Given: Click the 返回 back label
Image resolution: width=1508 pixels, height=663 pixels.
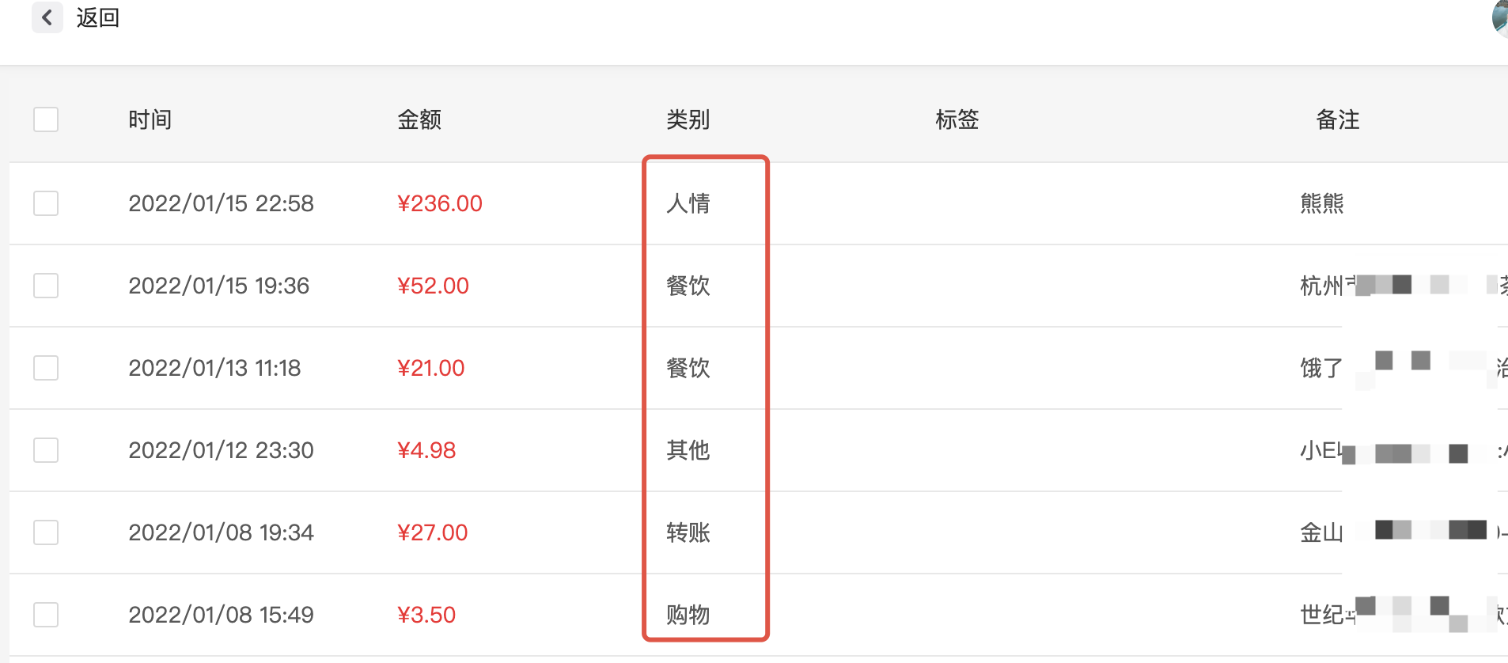Looking at the screenshot, I should click(98, 17).
